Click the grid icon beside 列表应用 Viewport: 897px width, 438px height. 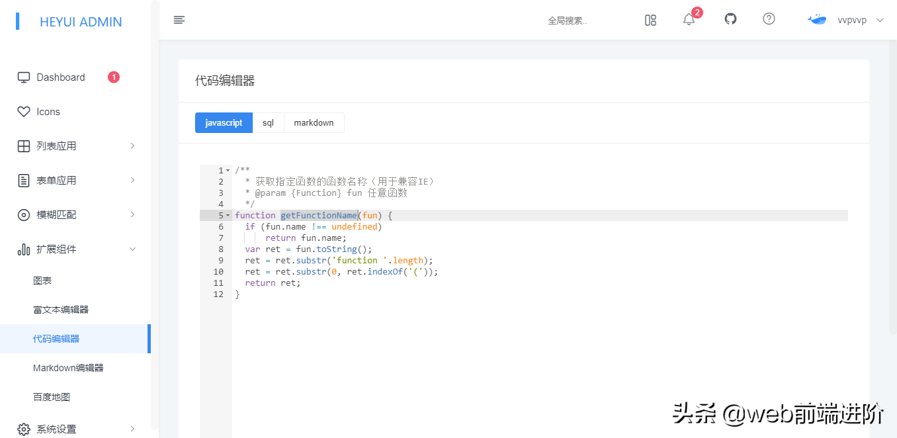tap(24, 146)
